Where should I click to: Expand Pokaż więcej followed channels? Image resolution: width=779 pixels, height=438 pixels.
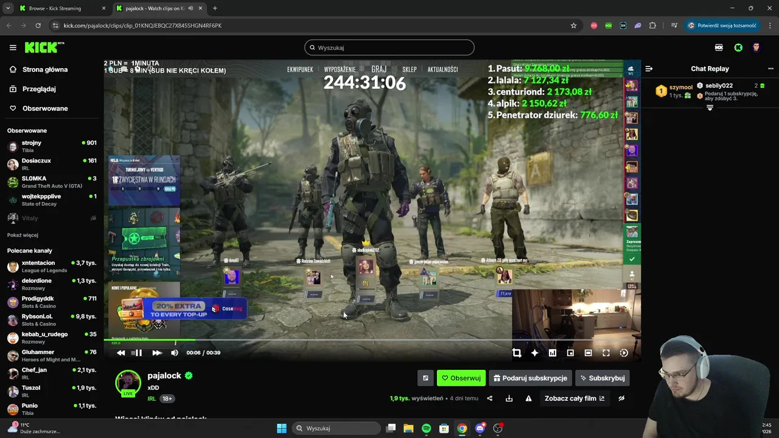click(23, 235)
